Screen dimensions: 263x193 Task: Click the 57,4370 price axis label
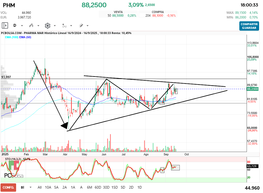pos(252,141)
